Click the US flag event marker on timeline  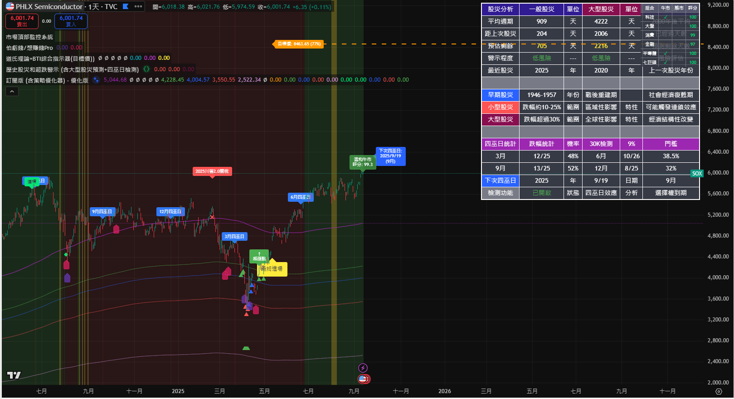click(x=363, y=379)
